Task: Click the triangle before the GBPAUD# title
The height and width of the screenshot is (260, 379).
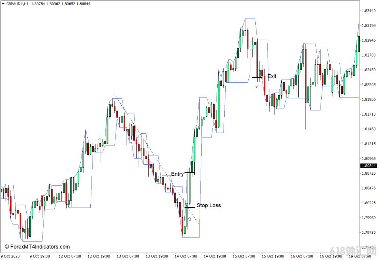Action: [3, 4]
